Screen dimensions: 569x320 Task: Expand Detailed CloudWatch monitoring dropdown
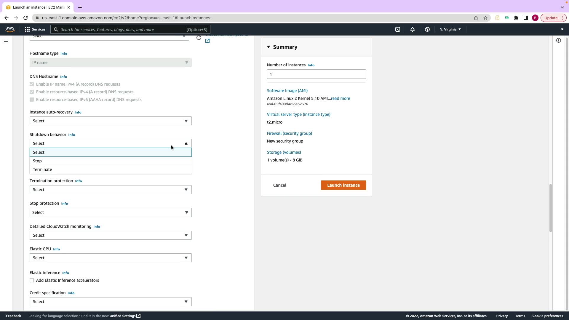click(111, 235)
